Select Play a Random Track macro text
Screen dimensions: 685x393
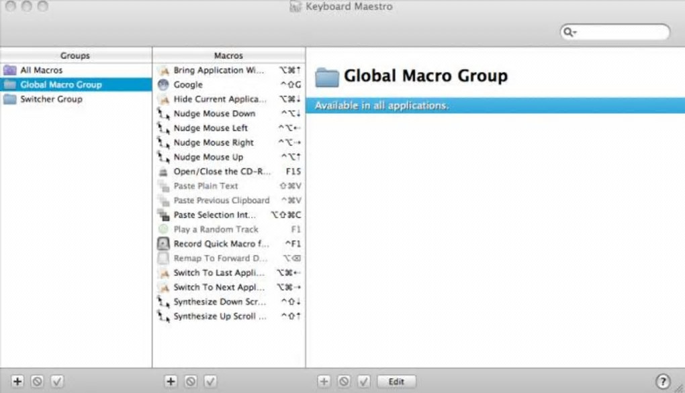click(x=216, y=229)
